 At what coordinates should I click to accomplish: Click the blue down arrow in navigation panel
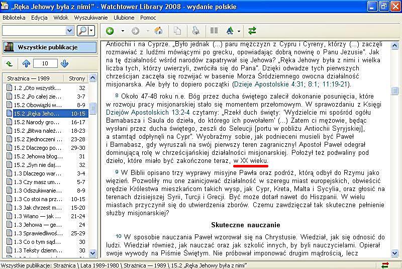point(64,64)
